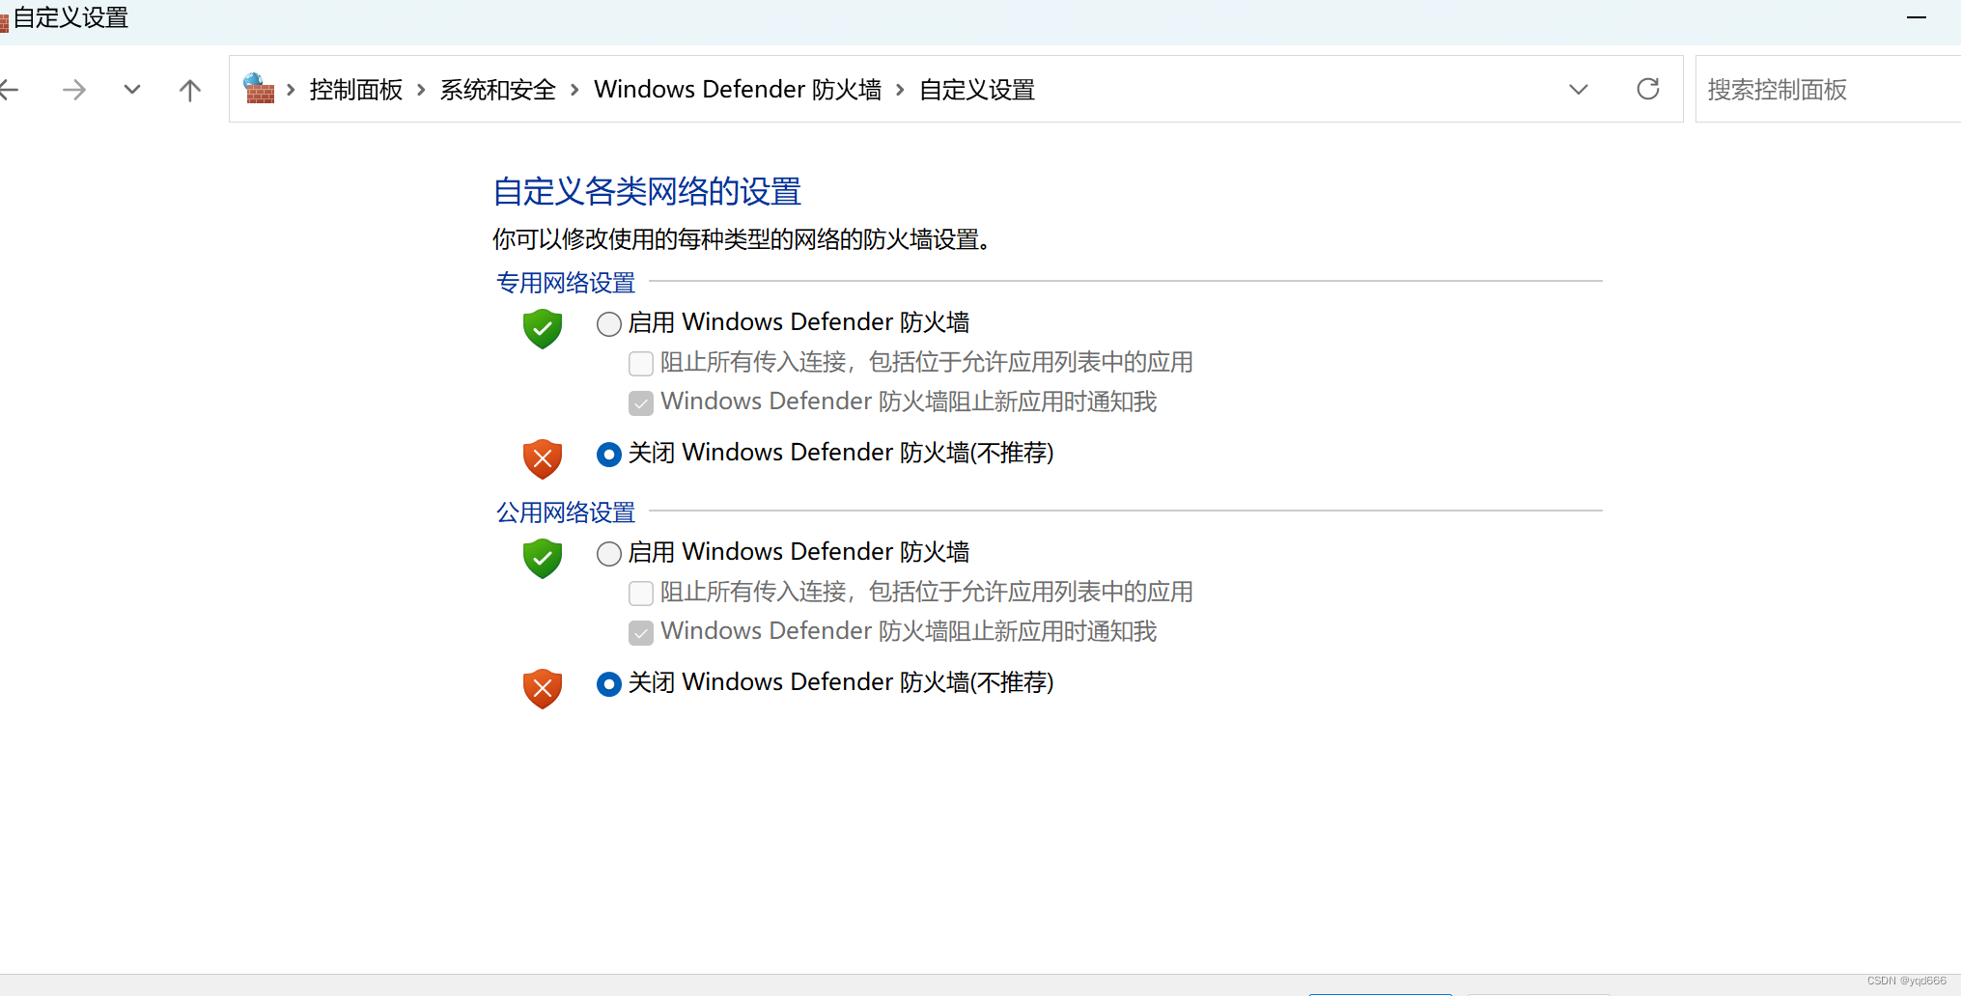Viewport: 1961px width, 996px height.
Task: Open 系统和安全 breadcrumb
Action: (498, 90)
